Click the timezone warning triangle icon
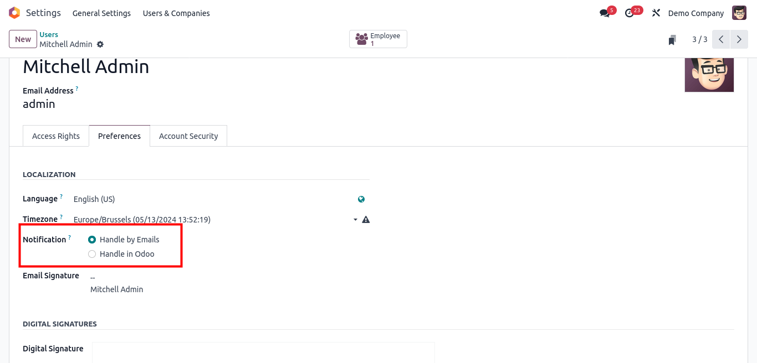757x363 pixels. pos(366,220)
